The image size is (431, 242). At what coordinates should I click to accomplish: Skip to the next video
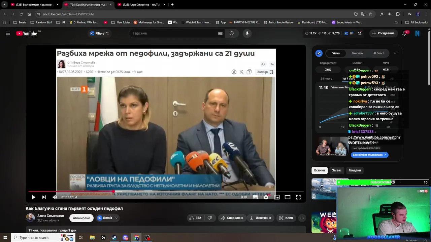(44, 197)
